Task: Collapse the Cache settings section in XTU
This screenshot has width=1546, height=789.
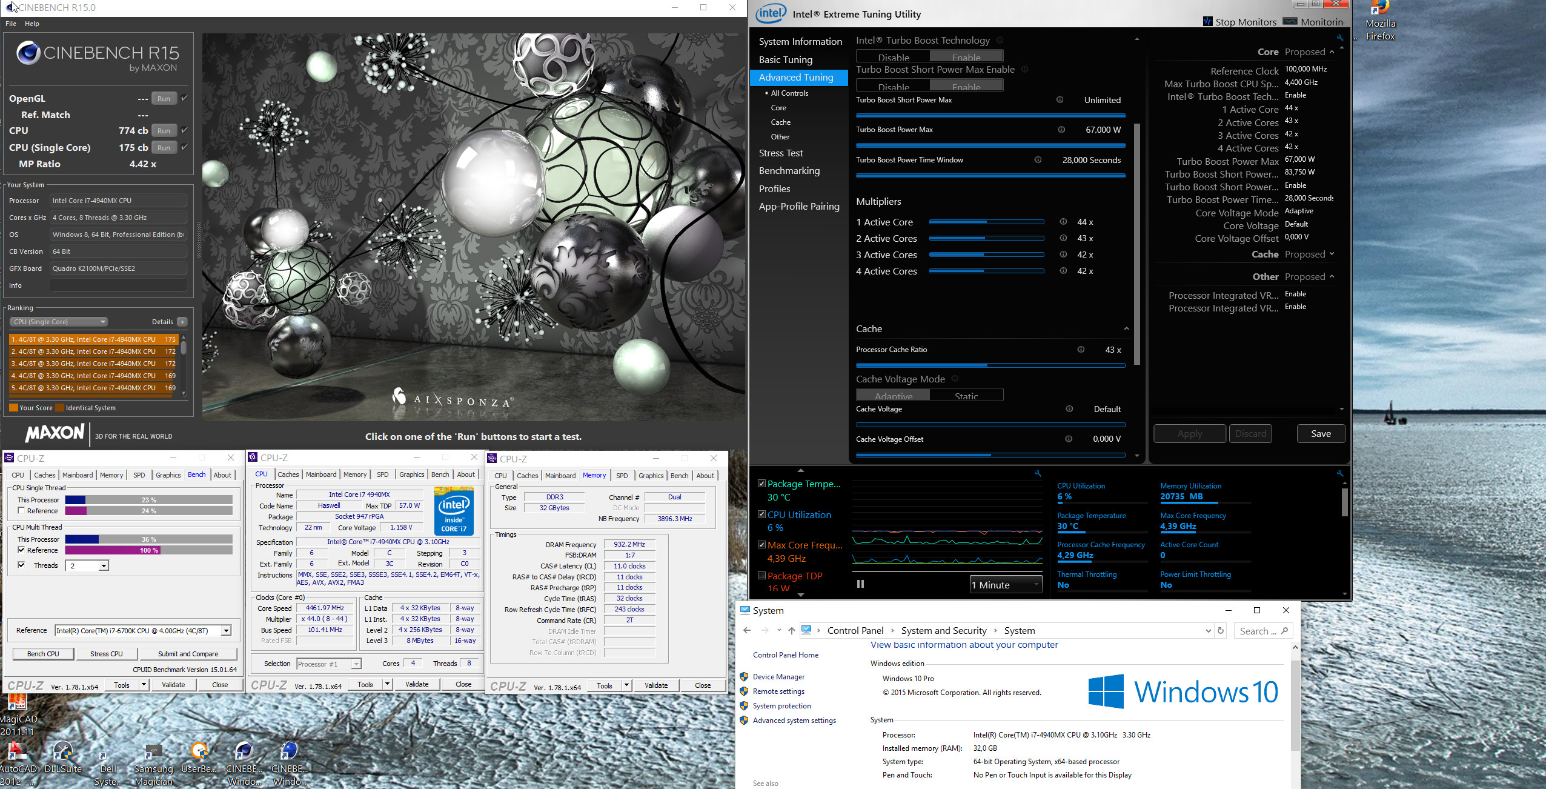Action: pyautogui.click(x=1126, y=328)
